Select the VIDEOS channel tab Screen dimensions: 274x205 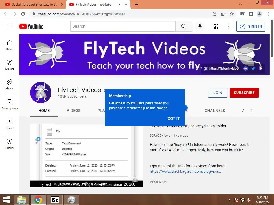pos(74,111)
